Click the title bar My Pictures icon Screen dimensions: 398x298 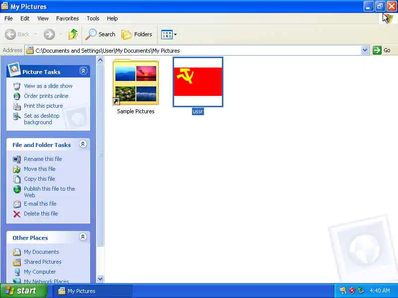[x=5, y=6]
